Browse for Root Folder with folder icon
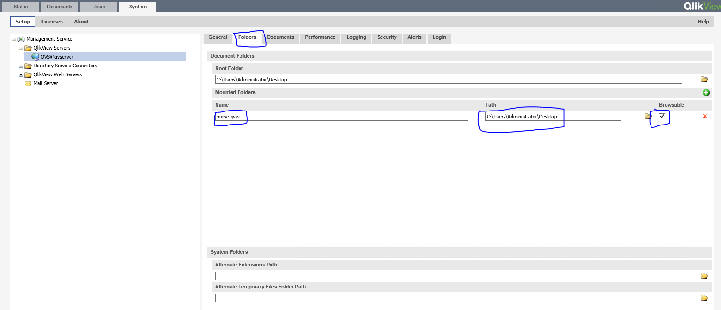Viewport: 721px width, 310px height. click(704, 80)
